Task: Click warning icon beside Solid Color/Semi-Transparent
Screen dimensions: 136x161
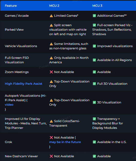Action: [51, 121]
